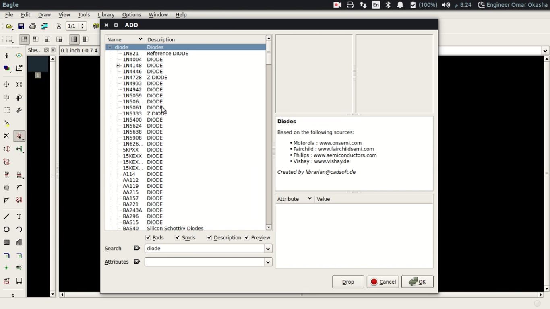The height and width of the screenshot is (309, 550).
Task: Select the Rotate tool
Action: [19, 97]
